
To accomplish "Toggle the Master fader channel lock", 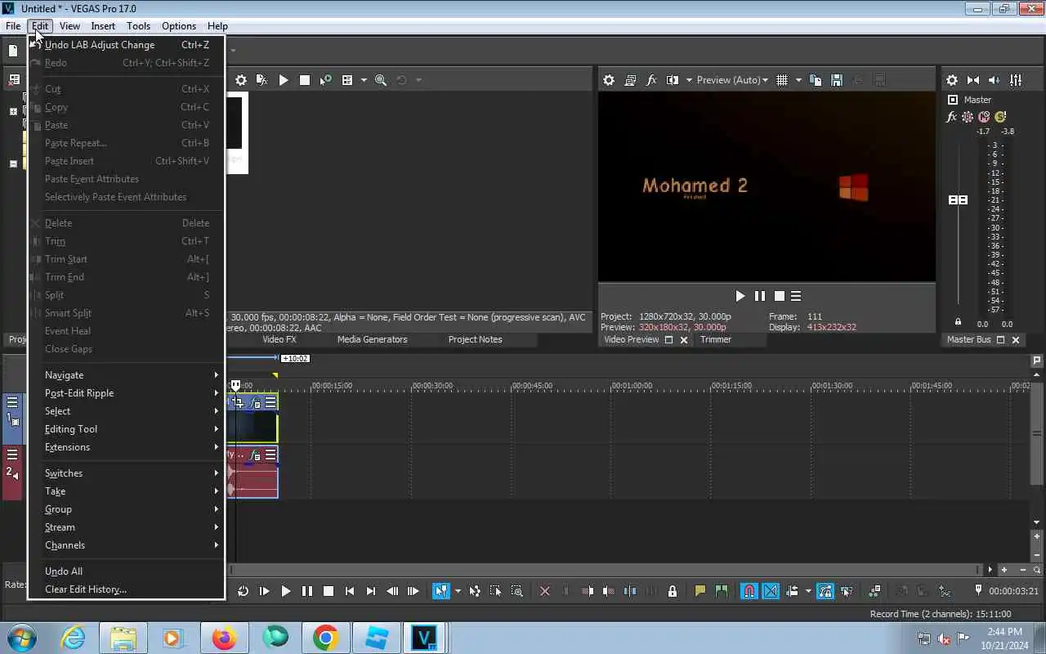I will point(959,322).
